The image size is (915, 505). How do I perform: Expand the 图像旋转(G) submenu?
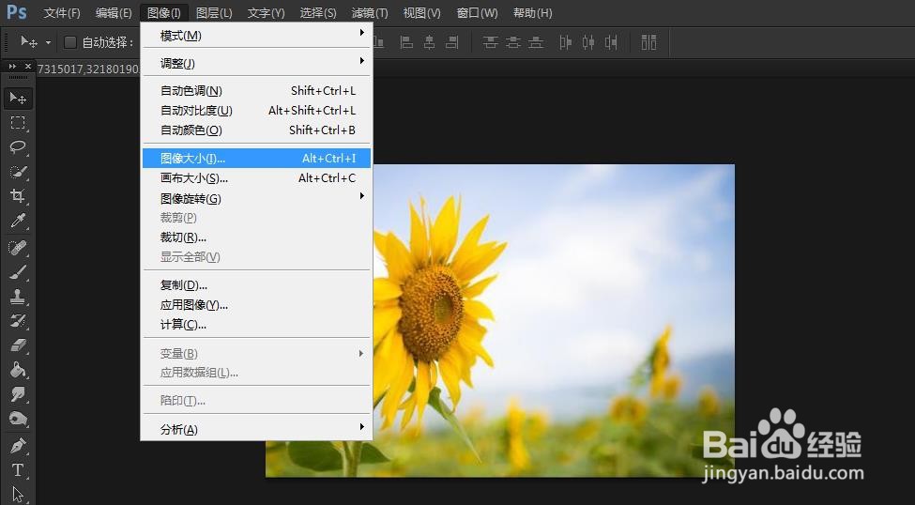257,198
